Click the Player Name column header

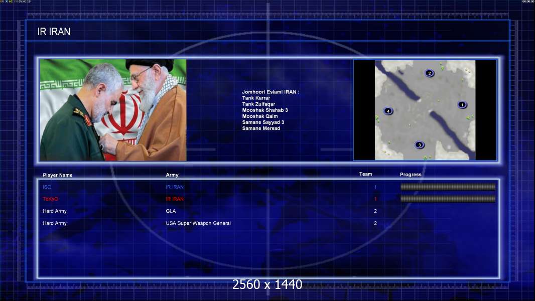point(58,175)
